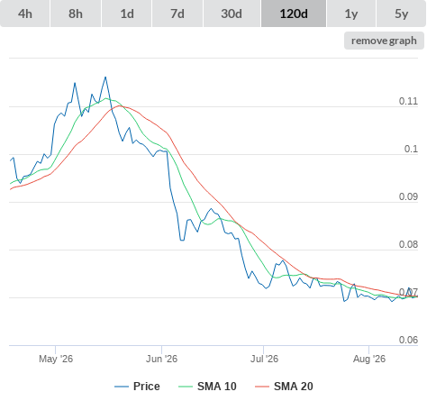427x410 pixels.
Task: Click the May '26 axis marker
Action: 56,359
